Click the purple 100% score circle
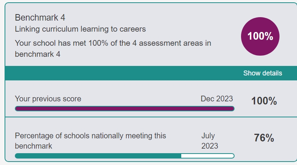297x165 pixels. click(x=260, y=37)
